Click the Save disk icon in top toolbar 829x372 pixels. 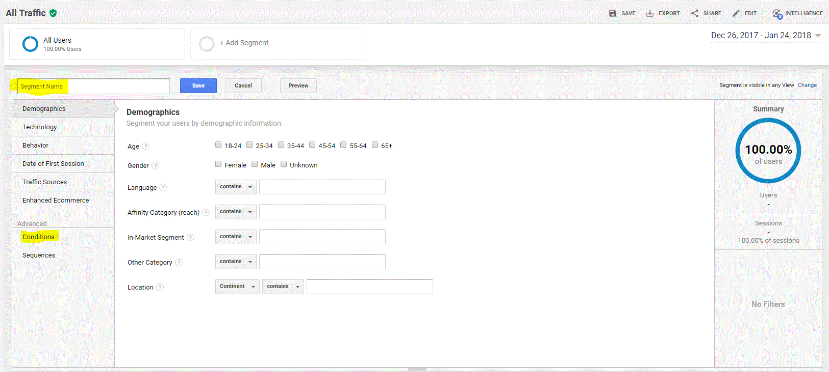[x=612, y=13]
